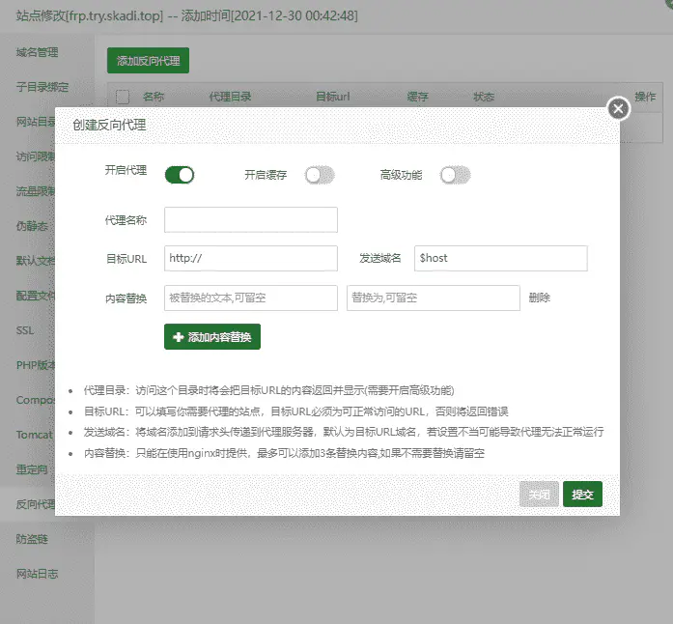This screenshot has height=624, width=673.
Task: Click the 提交 button
Action: click(x=582, y=495)
